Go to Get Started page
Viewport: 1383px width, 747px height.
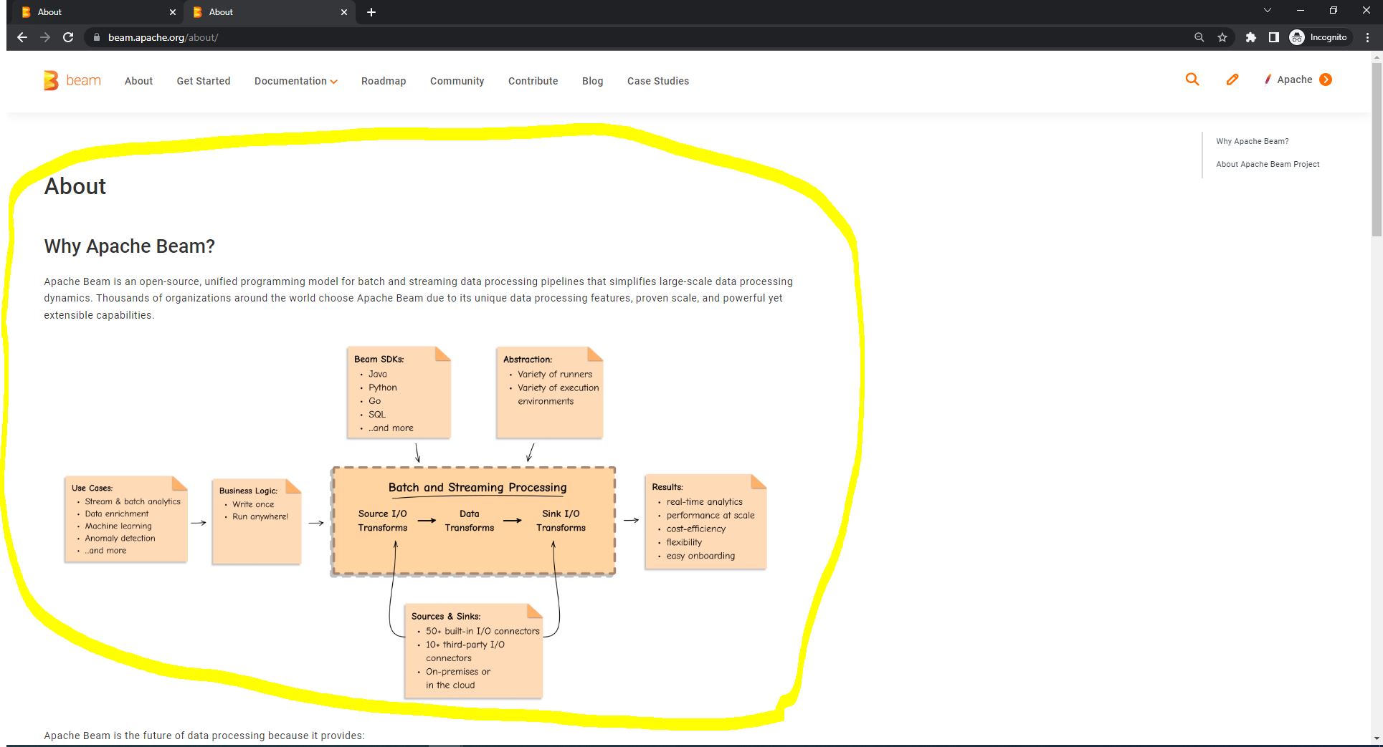[x=204, y=81]
